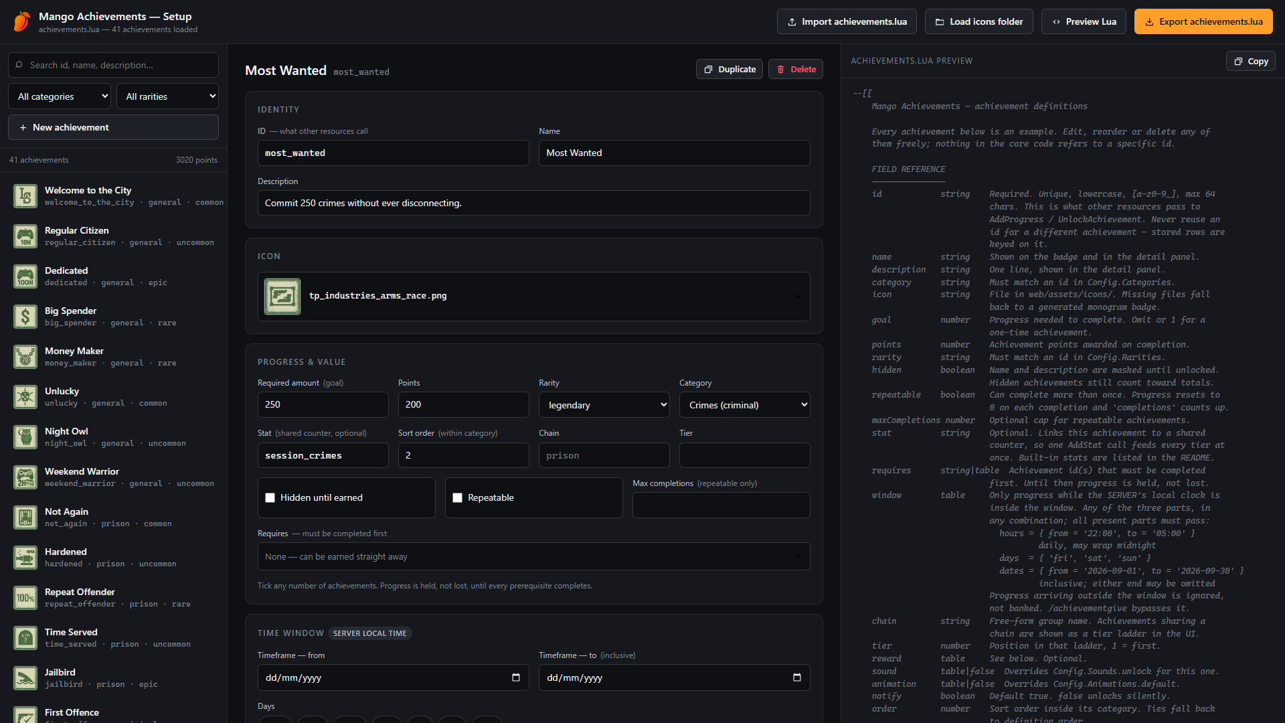This screenshot has height=723, width=1285.
Task: Click the Max completions input field
Action: (x=721, y=505)
